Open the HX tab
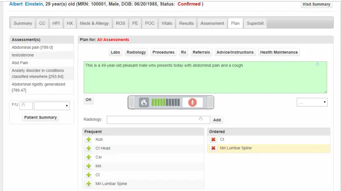The width and height of the screenshot is (341, 191). 70,23
